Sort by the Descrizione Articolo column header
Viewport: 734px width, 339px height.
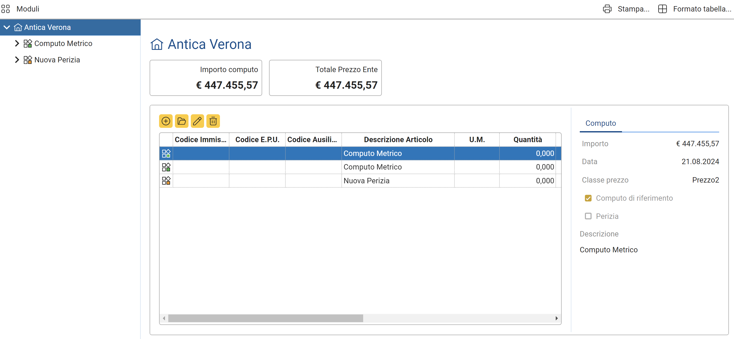398,140
